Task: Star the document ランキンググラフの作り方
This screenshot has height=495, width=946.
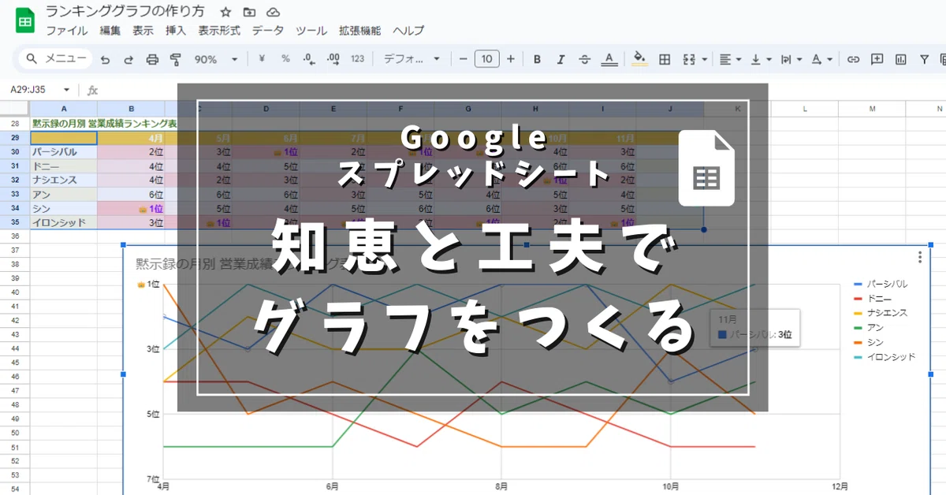Action: point(226,13)
